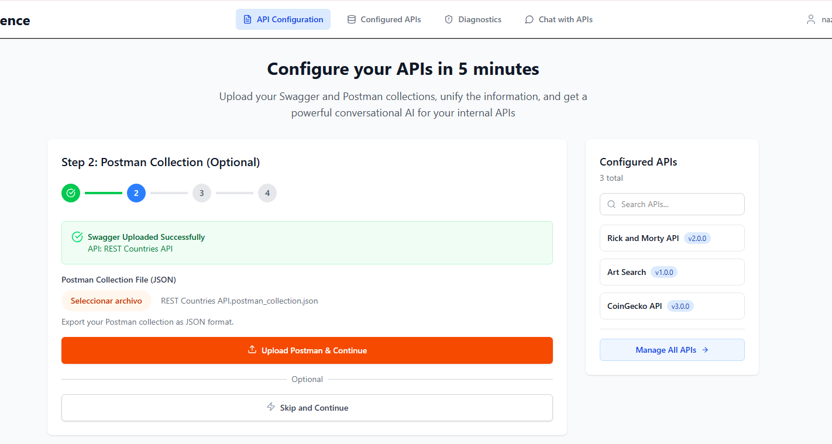Select step 4 in the progress stepper
The height and width of the screenshot is (444, 832).
267,193
